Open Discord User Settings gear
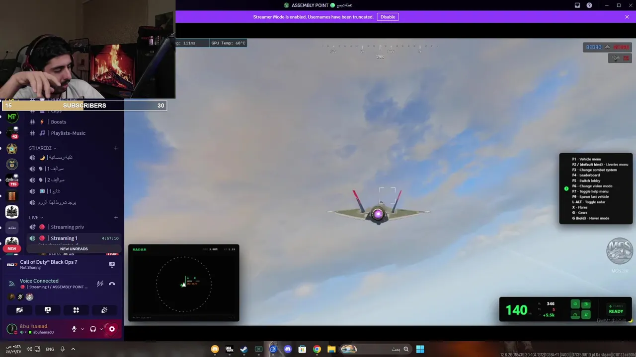The image size is (636, 357). coord(112,329)
